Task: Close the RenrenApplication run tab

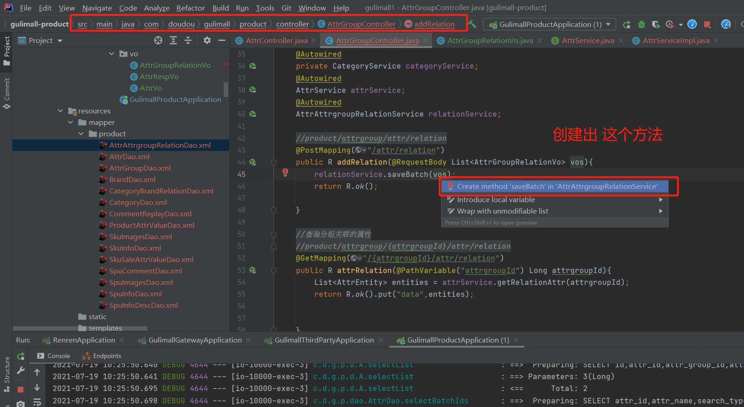Action: point(122,340)
